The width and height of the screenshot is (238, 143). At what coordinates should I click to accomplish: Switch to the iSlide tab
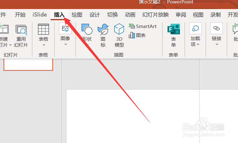[x=40, y=15]
